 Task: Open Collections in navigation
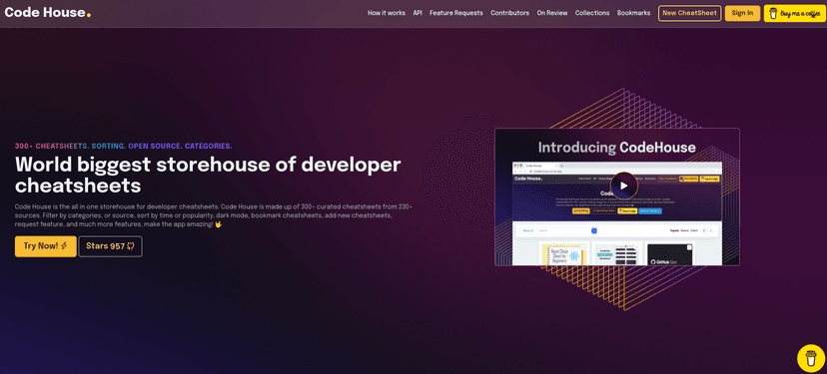pos(592,13)
